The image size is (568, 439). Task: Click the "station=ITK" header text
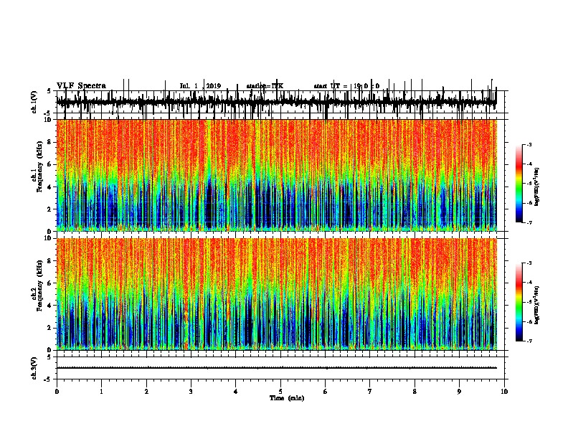(265, 86)
